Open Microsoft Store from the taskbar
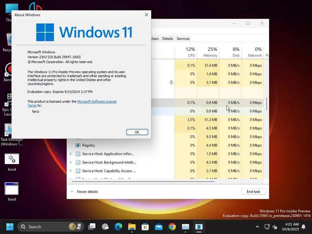Image resolution: width=312 pixels, height=234 pixels. coord(145,227)
